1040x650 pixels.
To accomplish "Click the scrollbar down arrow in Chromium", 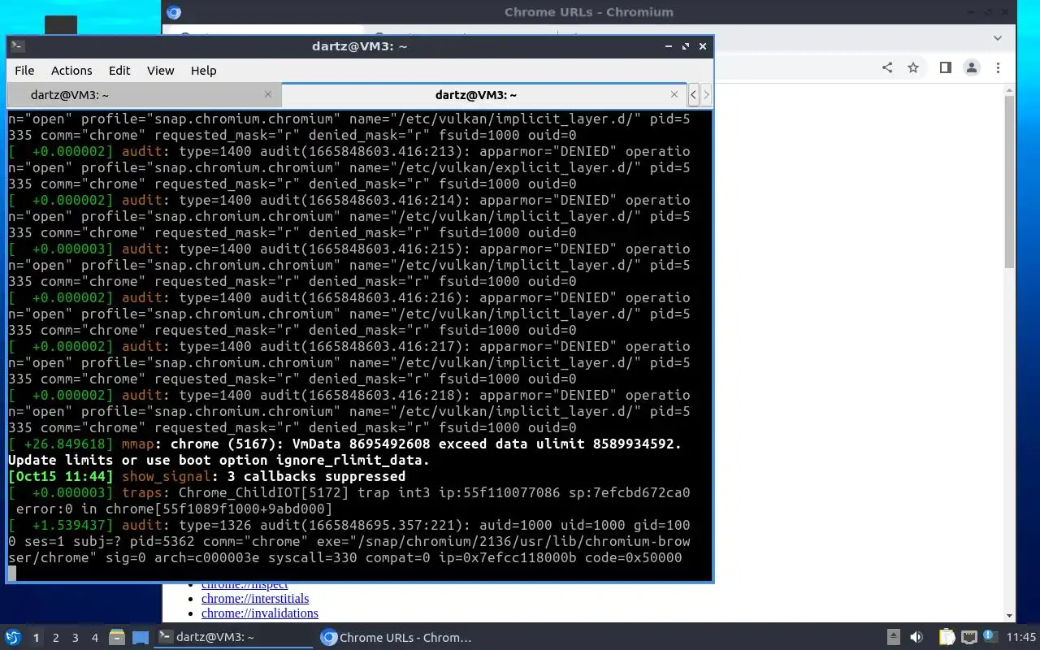I will coord(1009,617).
